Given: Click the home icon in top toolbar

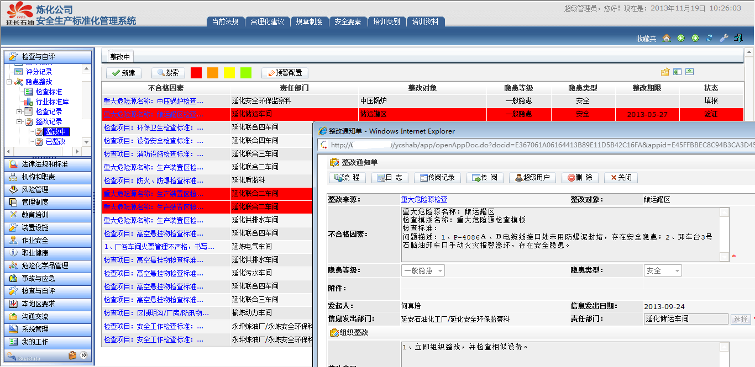Looking at the screenshot, I should (666, 38).
